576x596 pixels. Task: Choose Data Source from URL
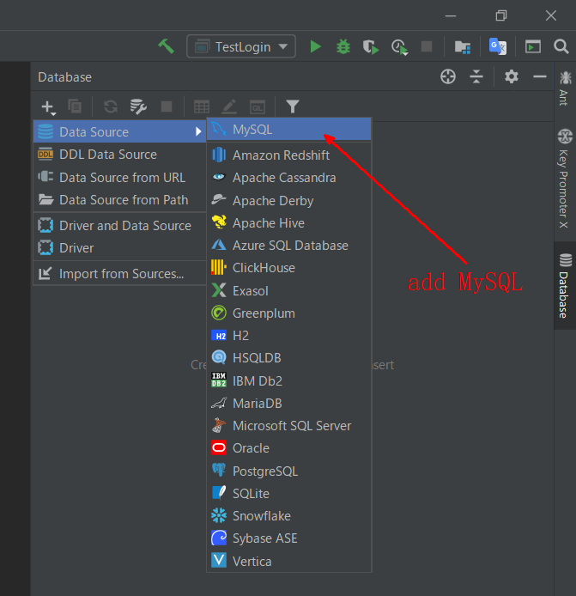coord(119,177)
